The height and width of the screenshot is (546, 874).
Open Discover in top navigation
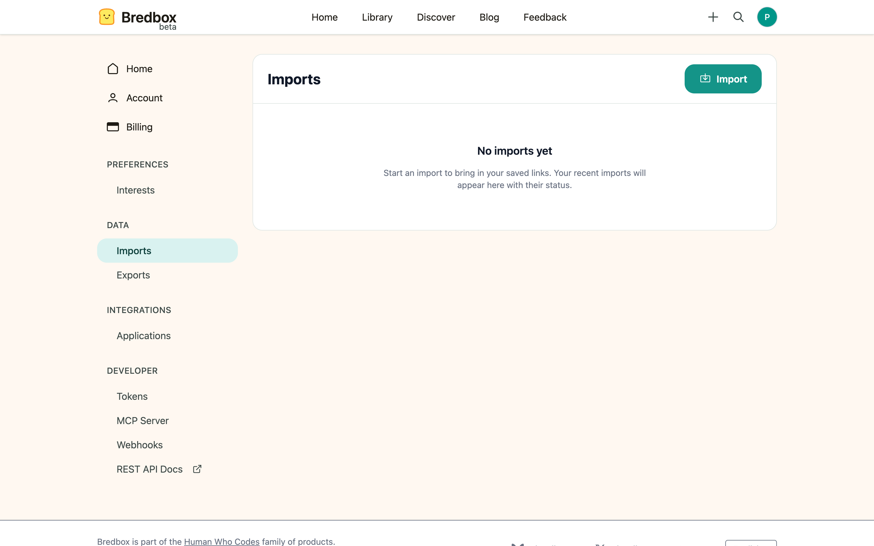[436, 17]
